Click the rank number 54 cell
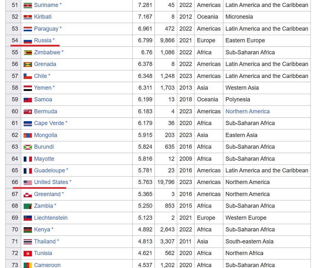The height and width of the screenshot is (268, 320). tap(13, 41)
